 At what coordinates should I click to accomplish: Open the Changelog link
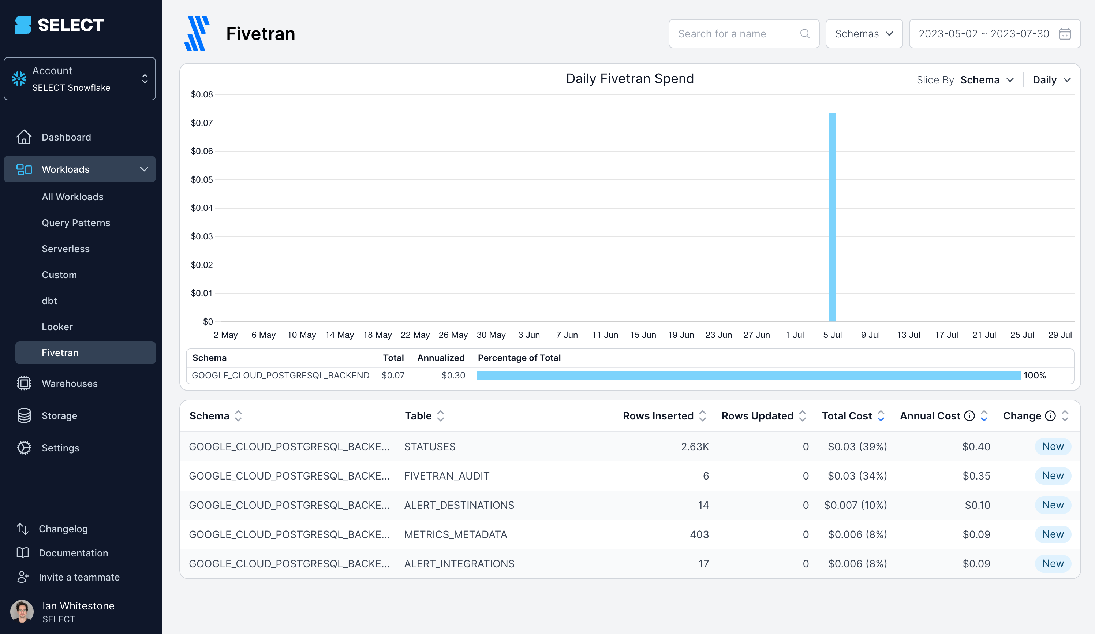63,529
